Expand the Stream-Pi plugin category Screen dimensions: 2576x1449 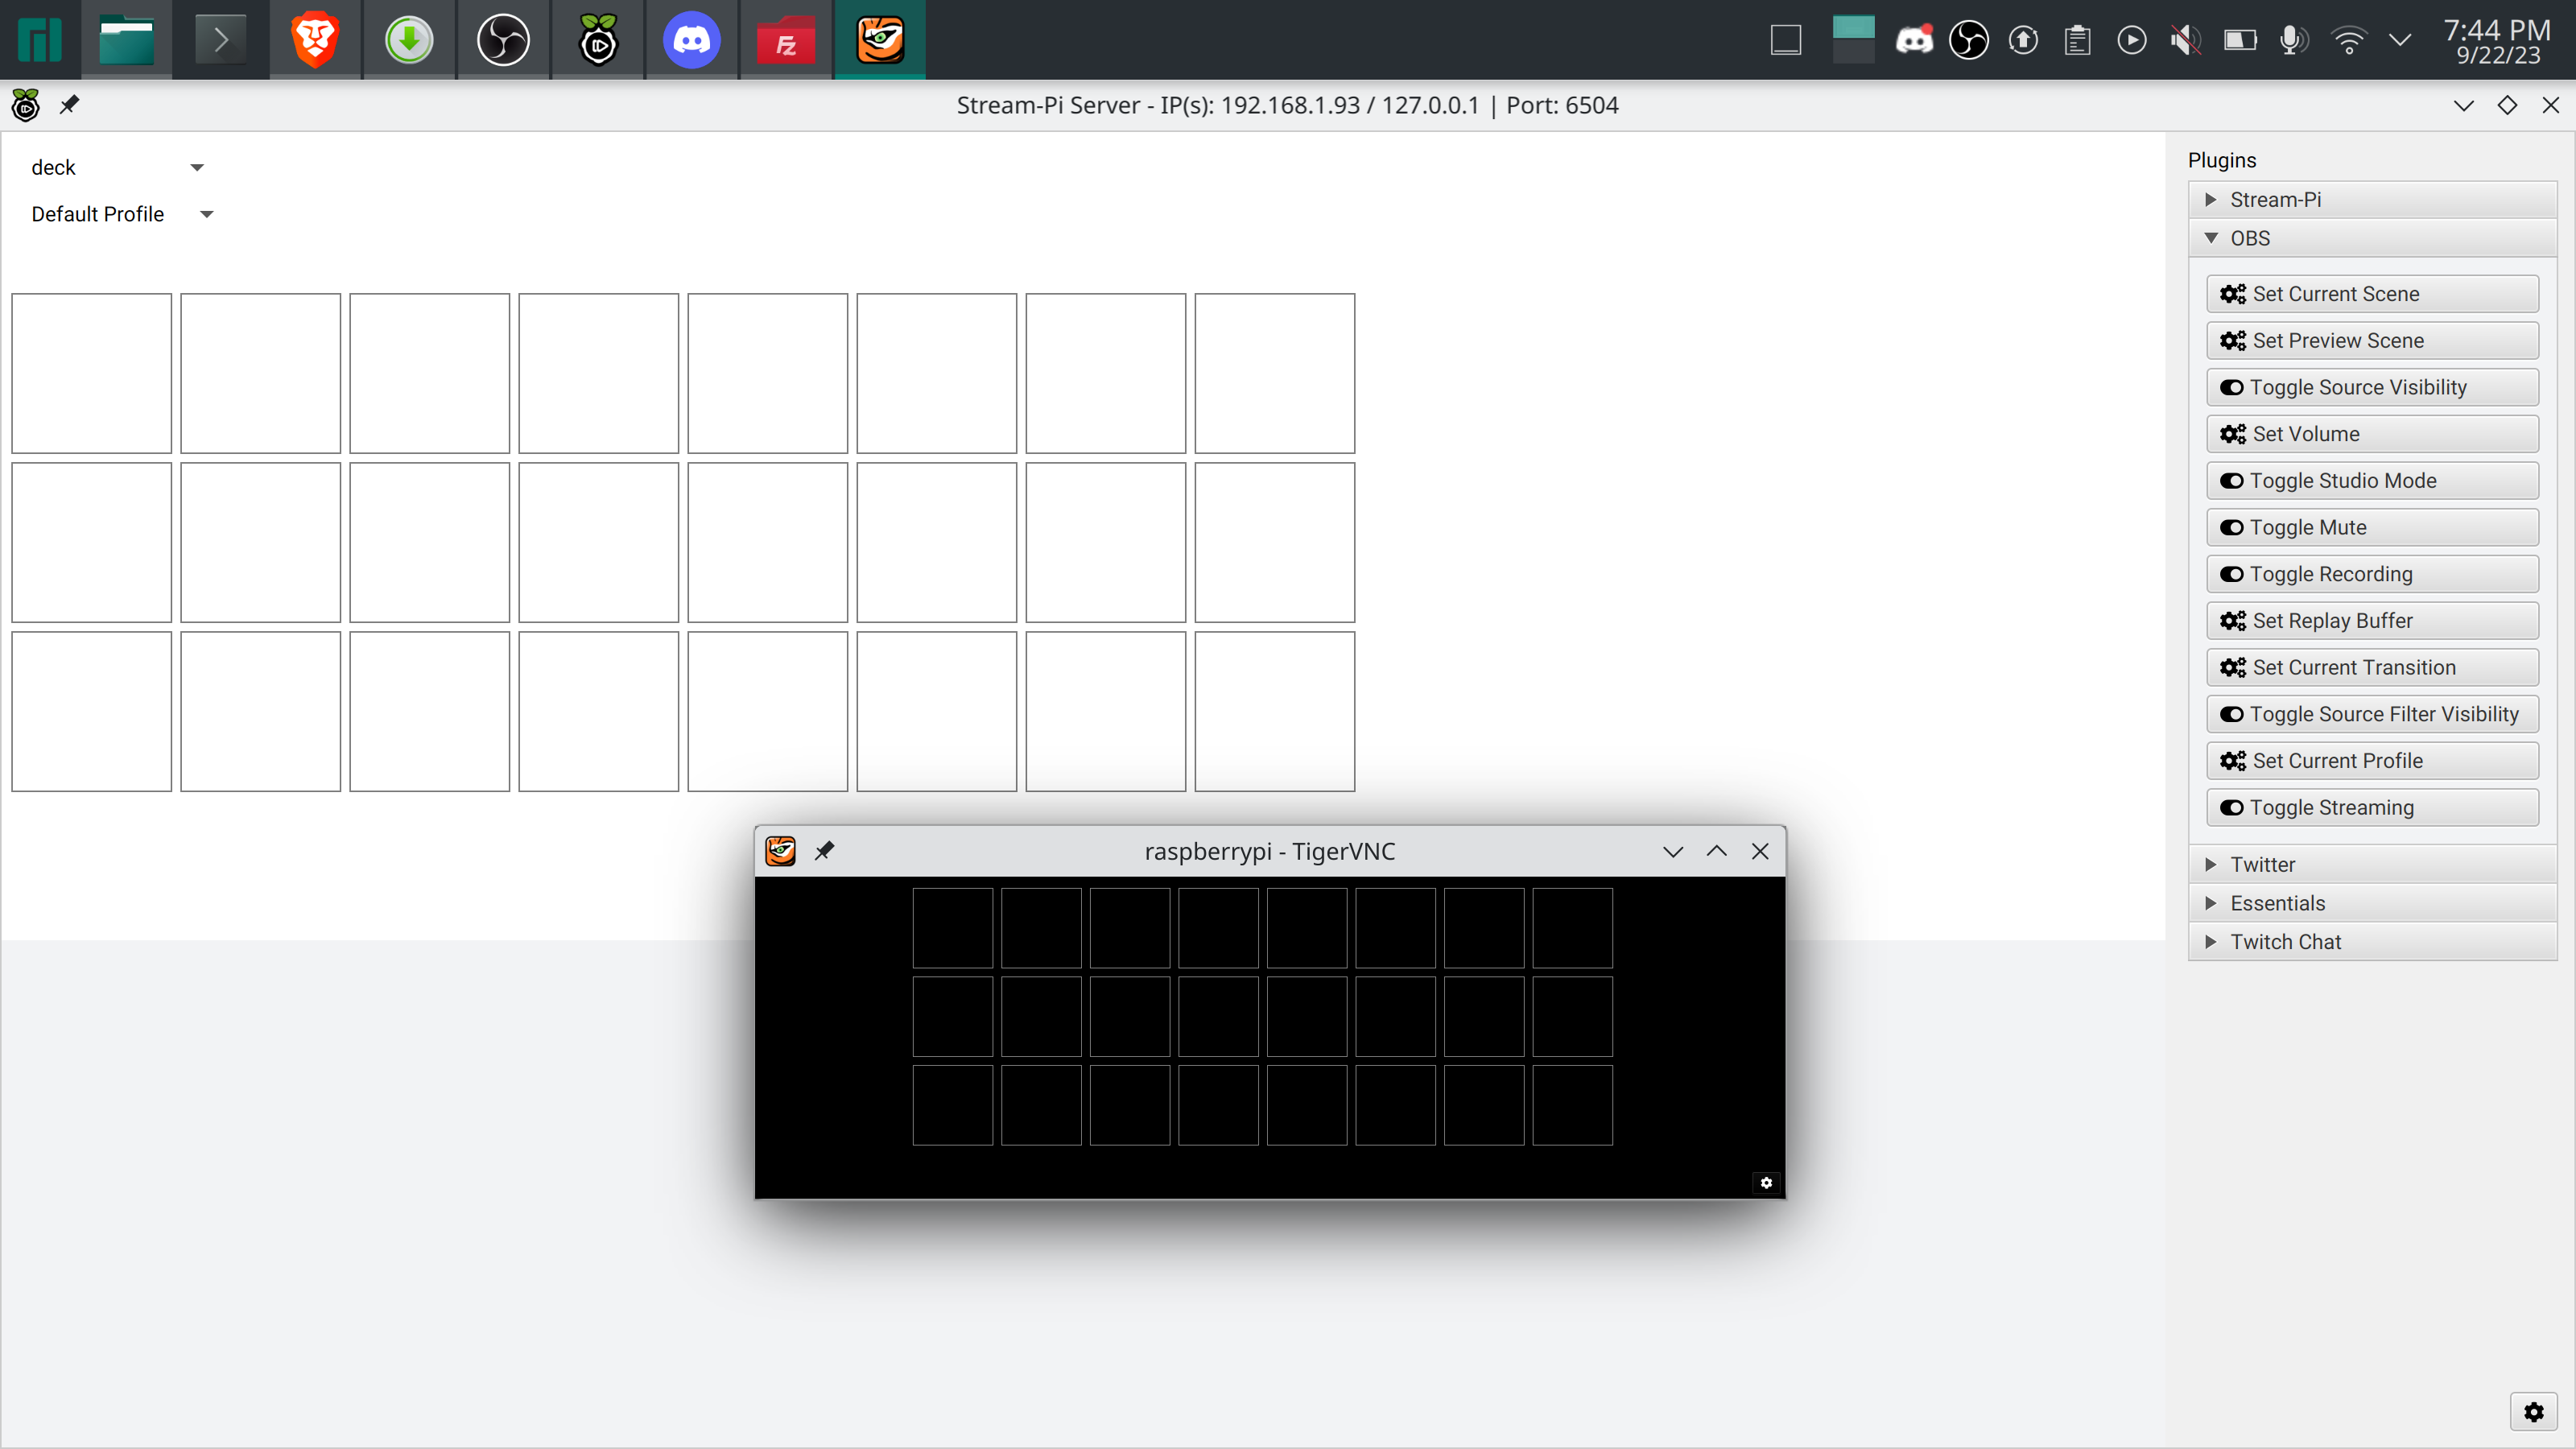[2372, 199]
